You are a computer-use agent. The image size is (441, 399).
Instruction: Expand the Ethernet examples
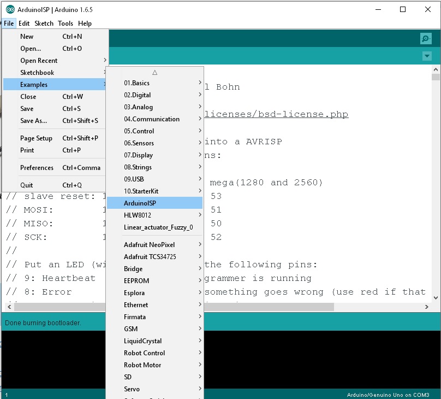pyautogui.click(x=154, y=305)
